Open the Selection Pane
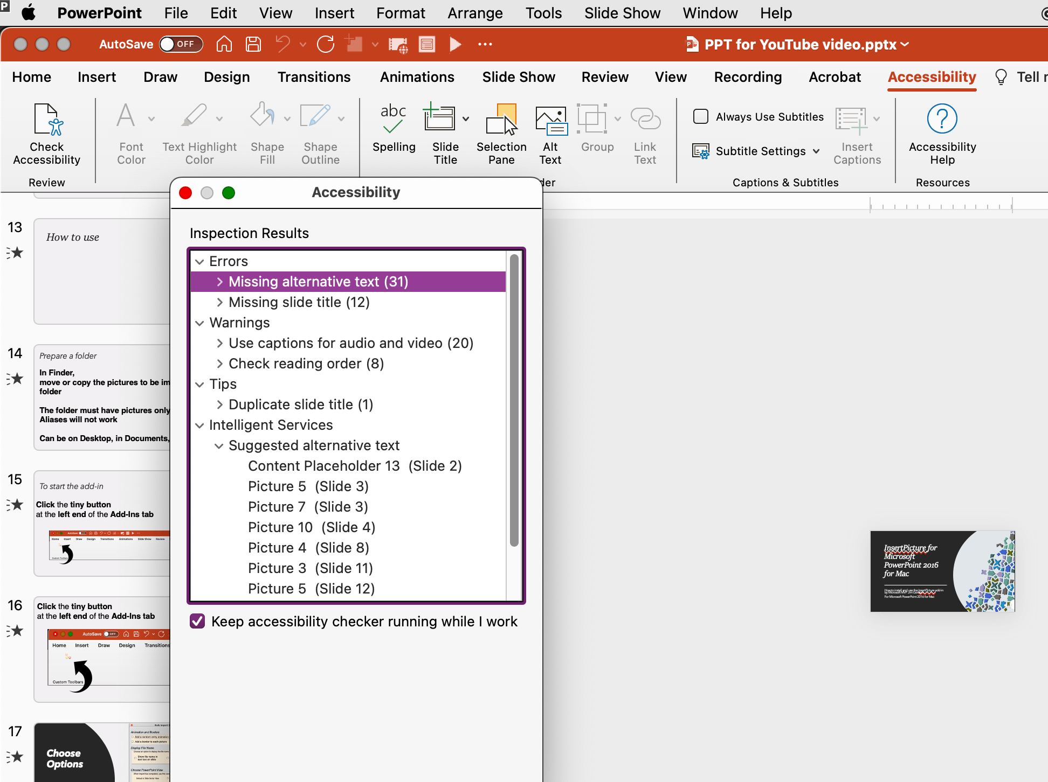Viewport: 1048px width, 782px height. click(x=501, y=134)
